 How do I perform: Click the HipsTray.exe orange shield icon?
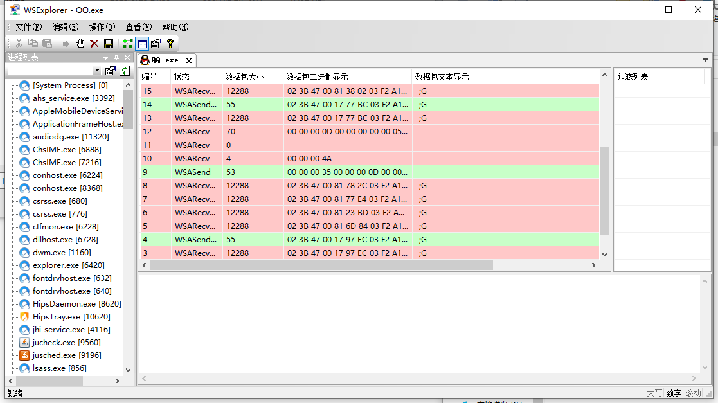[x=24, y=316]
